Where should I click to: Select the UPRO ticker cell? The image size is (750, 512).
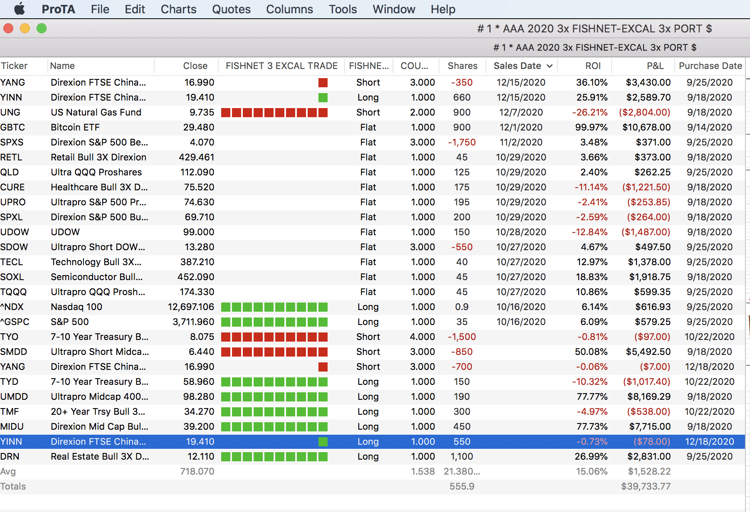pos(13,202)
